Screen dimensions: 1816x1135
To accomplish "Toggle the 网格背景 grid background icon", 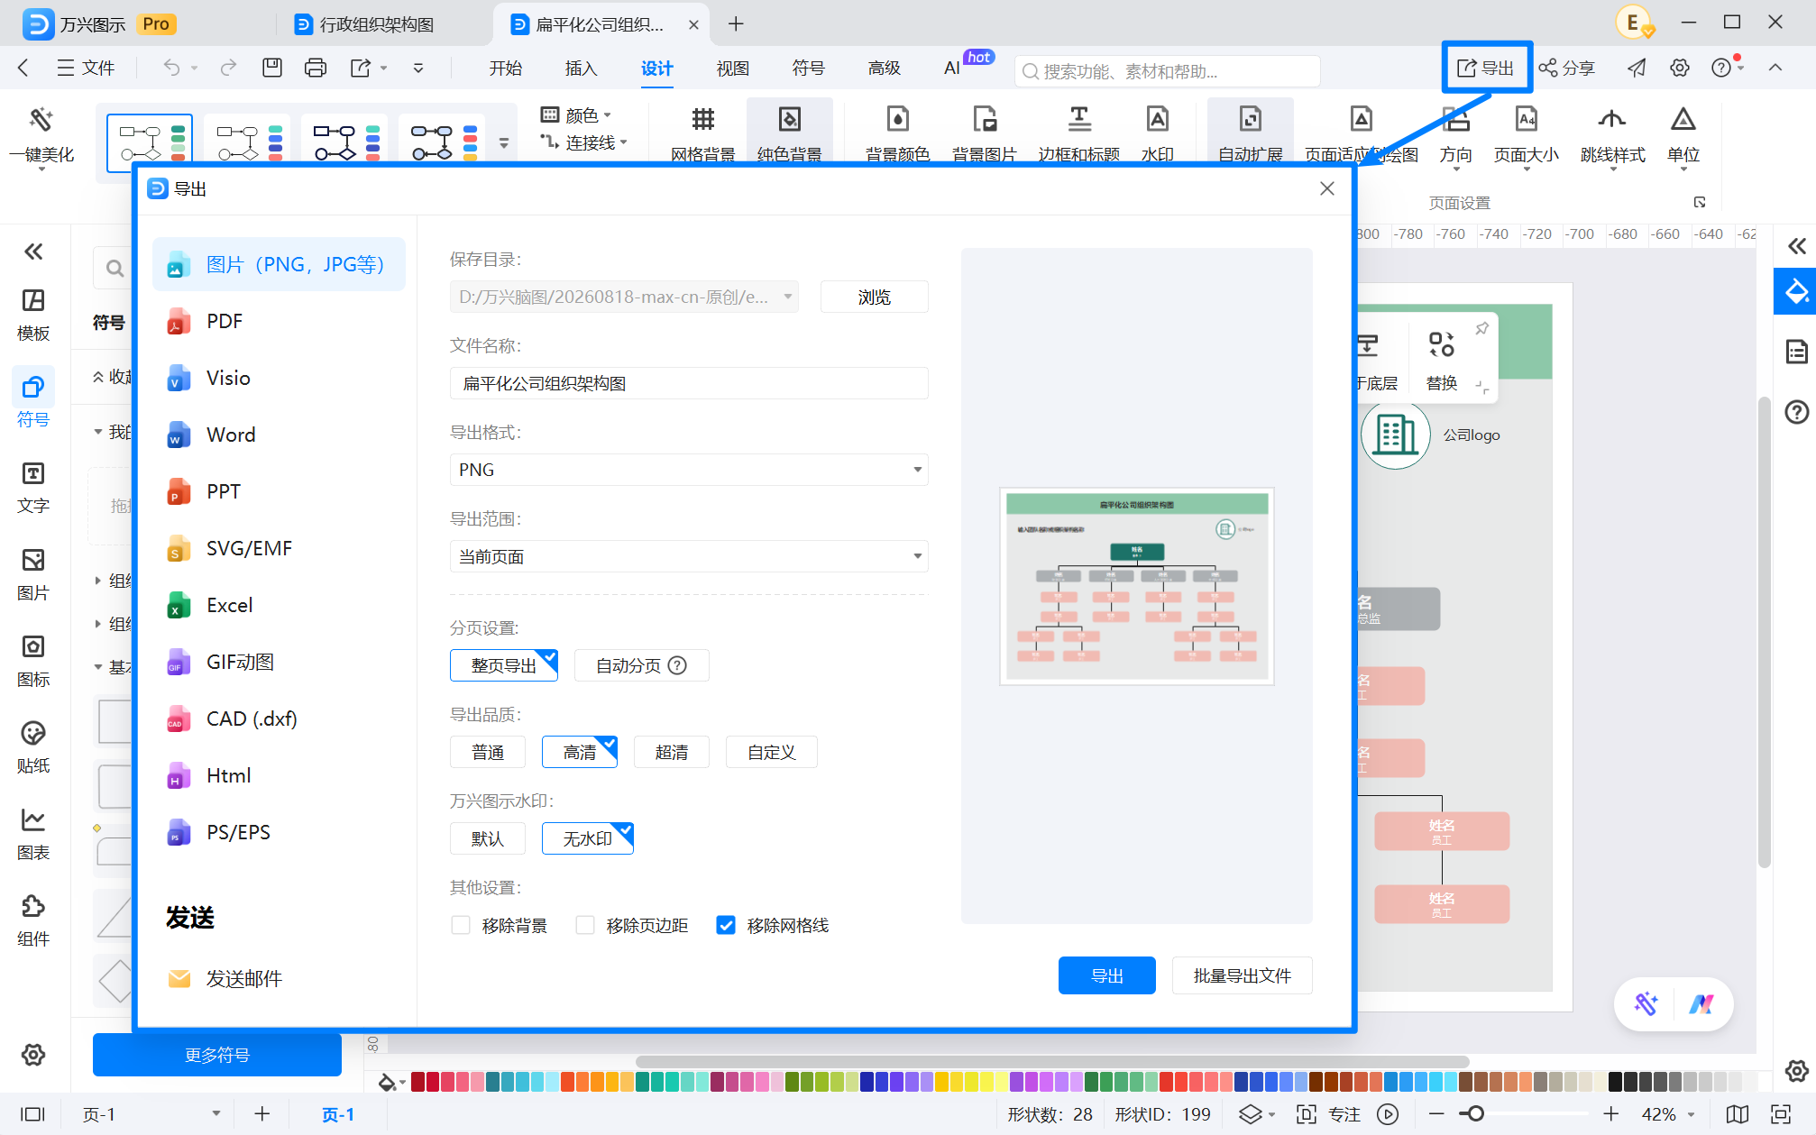I will coord(703,120).
